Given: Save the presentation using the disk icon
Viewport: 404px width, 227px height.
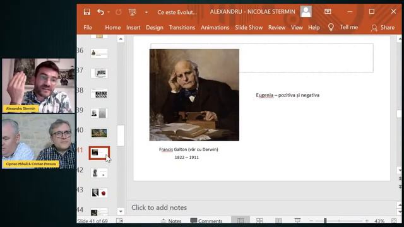Looking at the screenshot, I should [87, 12].
